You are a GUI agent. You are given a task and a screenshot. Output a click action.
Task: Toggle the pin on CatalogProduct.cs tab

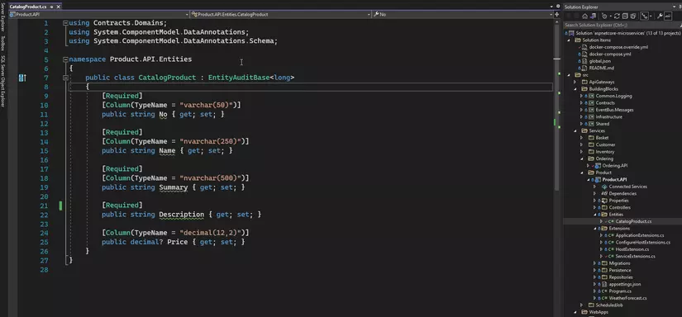point(51,7)
